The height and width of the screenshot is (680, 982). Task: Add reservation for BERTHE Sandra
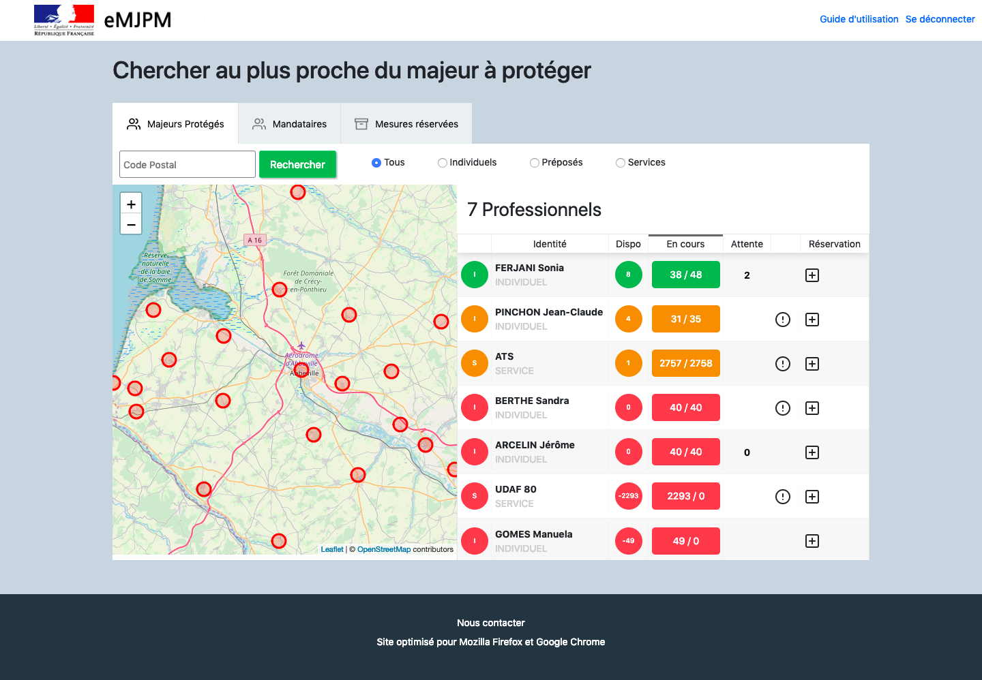point(812,408)
